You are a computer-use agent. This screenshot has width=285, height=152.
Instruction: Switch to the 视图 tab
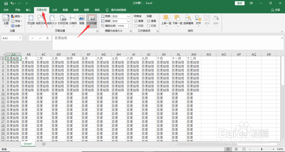point(87,10)
